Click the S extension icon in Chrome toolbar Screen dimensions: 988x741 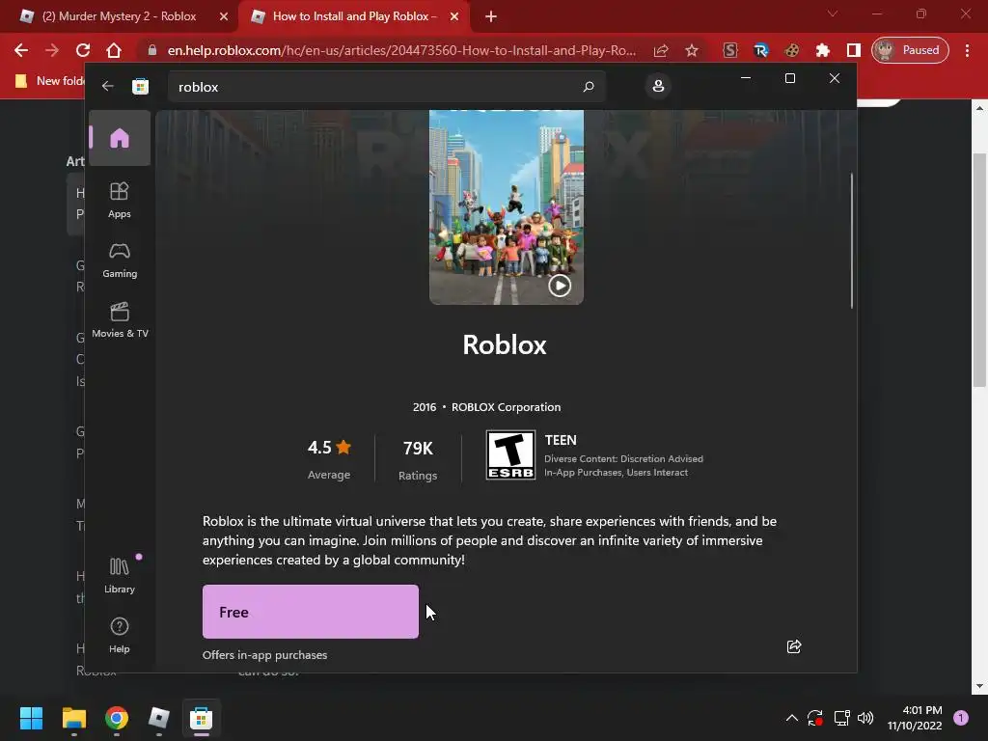tap(729, 50)
